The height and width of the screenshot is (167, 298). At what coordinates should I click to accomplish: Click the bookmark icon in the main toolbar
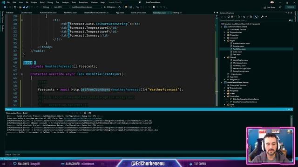pos(154,7)
